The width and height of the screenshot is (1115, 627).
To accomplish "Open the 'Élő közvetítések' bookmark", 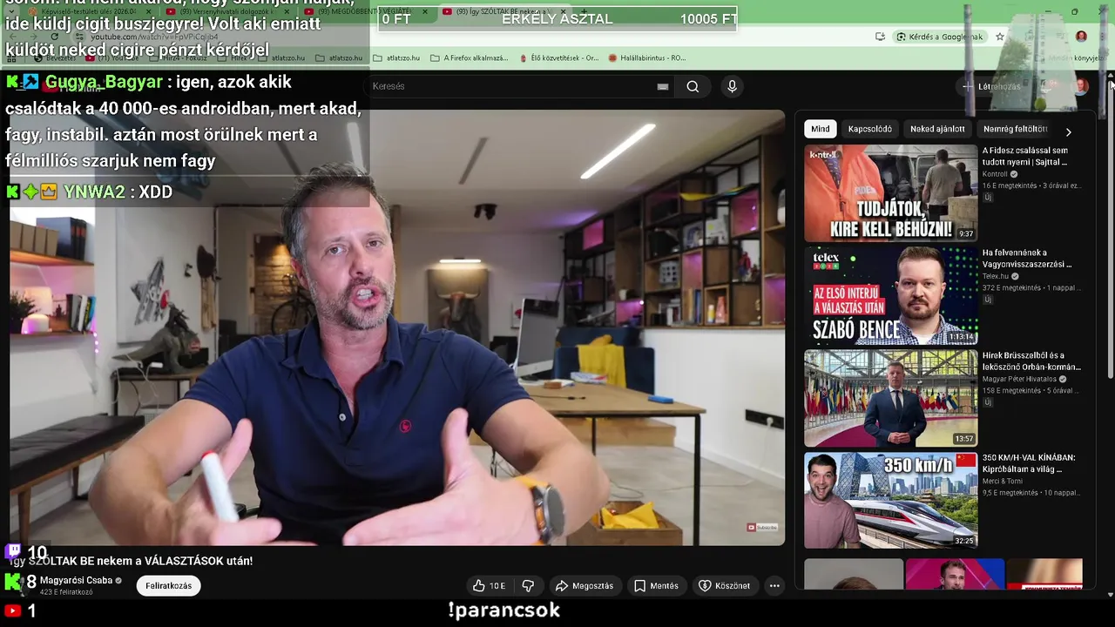I will 558,58.
